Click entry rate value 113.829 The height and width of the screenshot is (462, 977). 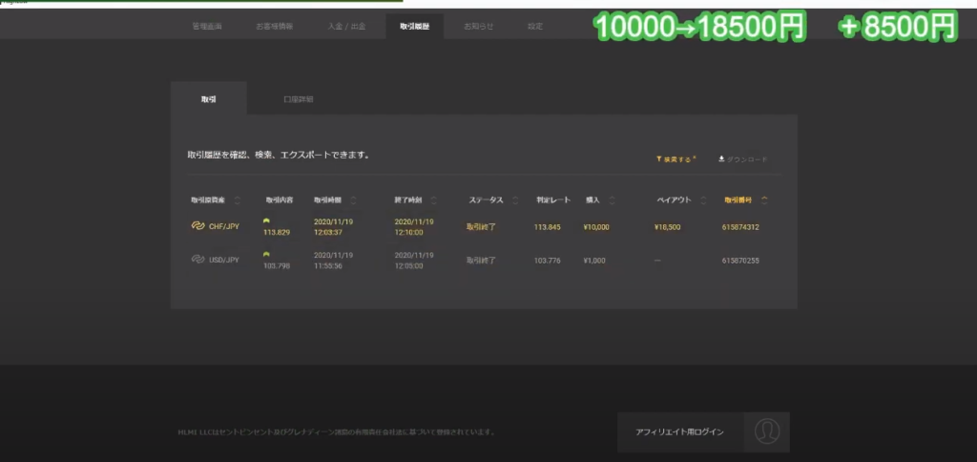tap(277, 233)
